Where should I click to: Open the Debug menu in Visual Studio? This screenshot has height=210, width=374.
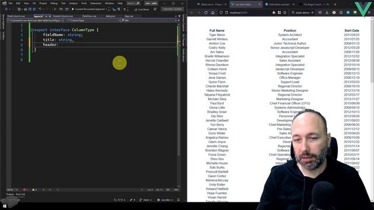click(54, 3)
